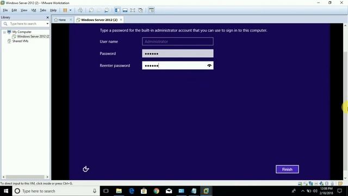This screenshot has height=196, width=348.
Task: Enter full screen mode from the toolbar
Action: (133, 10)
